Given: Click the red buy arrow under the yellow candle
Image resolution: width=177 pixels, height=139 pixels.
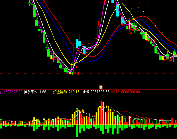Looking at the screenshot, I should pos(131,33).
